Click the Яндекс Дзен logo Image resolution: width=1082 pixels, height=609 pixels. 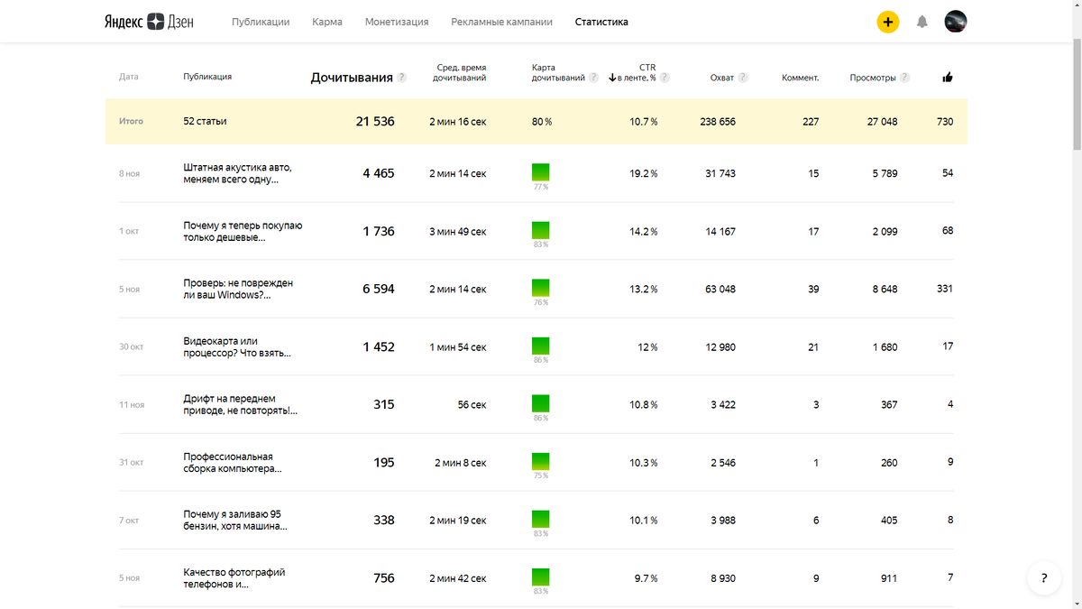pyautogui.click(x=148, y=22)
